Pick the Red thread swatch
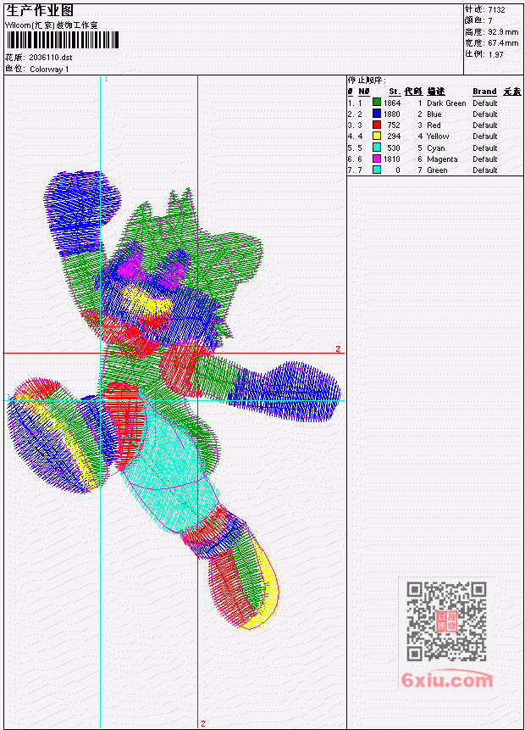This screenshot has width=525, height=730. coord(377,125)
